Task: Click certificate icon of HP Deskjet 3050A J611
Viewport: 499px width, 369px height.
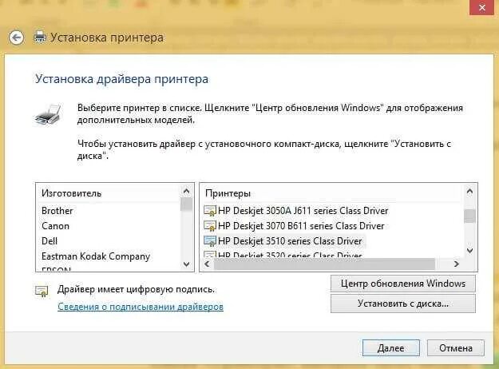Action: click(210, 211)
